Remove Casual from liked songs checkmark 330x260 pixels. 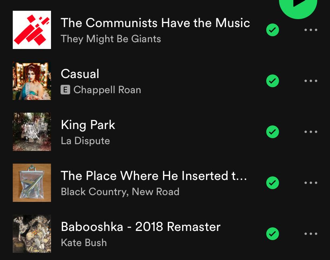273,81
